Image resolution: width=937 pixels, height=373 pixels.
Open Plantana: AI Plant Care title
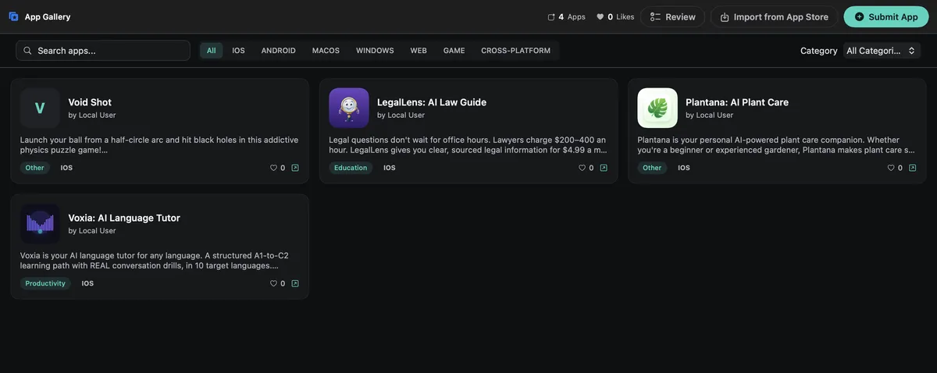[737, 102]
